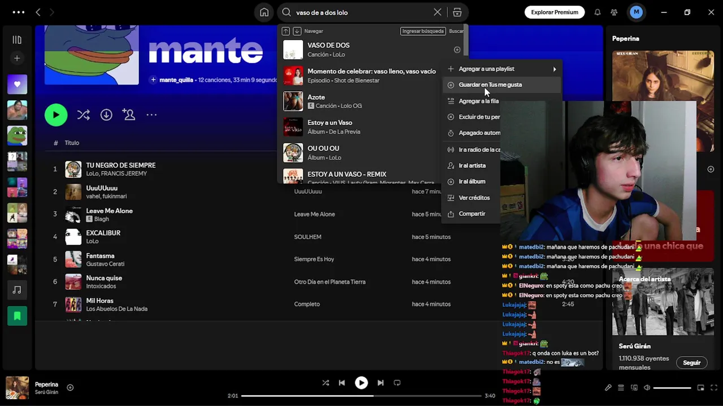Add VASO DE DOS with plus icon
Viewport: 723px width, 406px height.
[x=457, y=50]
